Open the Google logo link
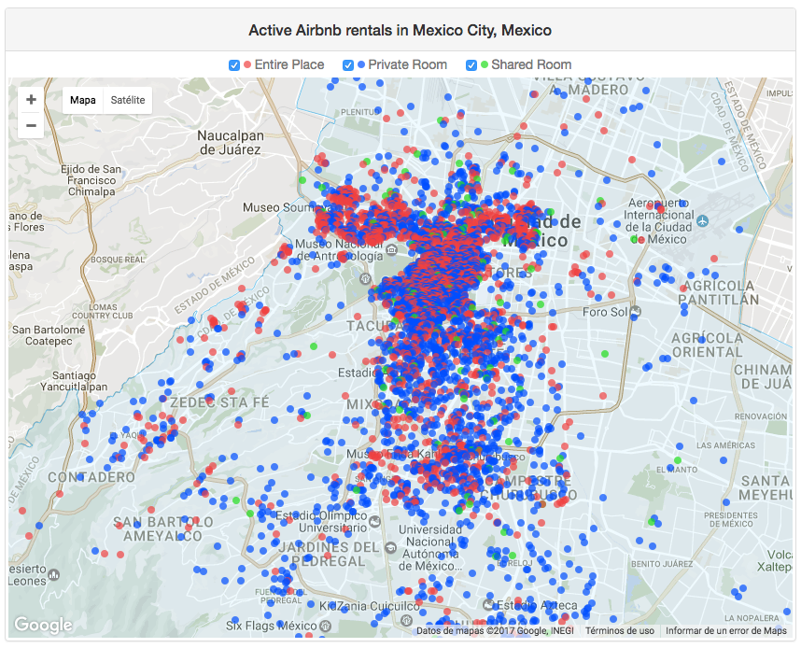Image resolution: width=801 pixels, height=648 pixels. point(44,624)
